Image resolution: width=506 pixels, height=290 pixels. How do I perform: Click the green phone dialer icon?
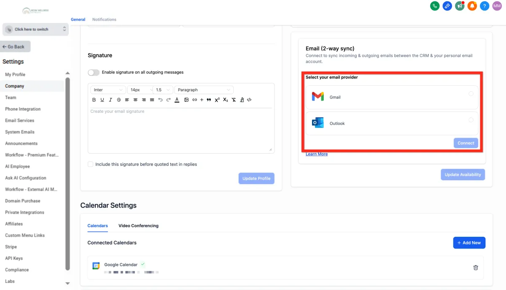pyautogui.click(x=435, y=6)
